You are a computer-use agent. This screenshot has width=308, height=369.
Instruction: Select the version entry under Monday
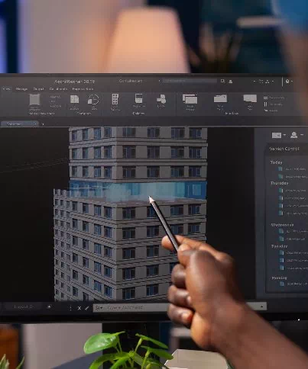[x=293, y=284]
